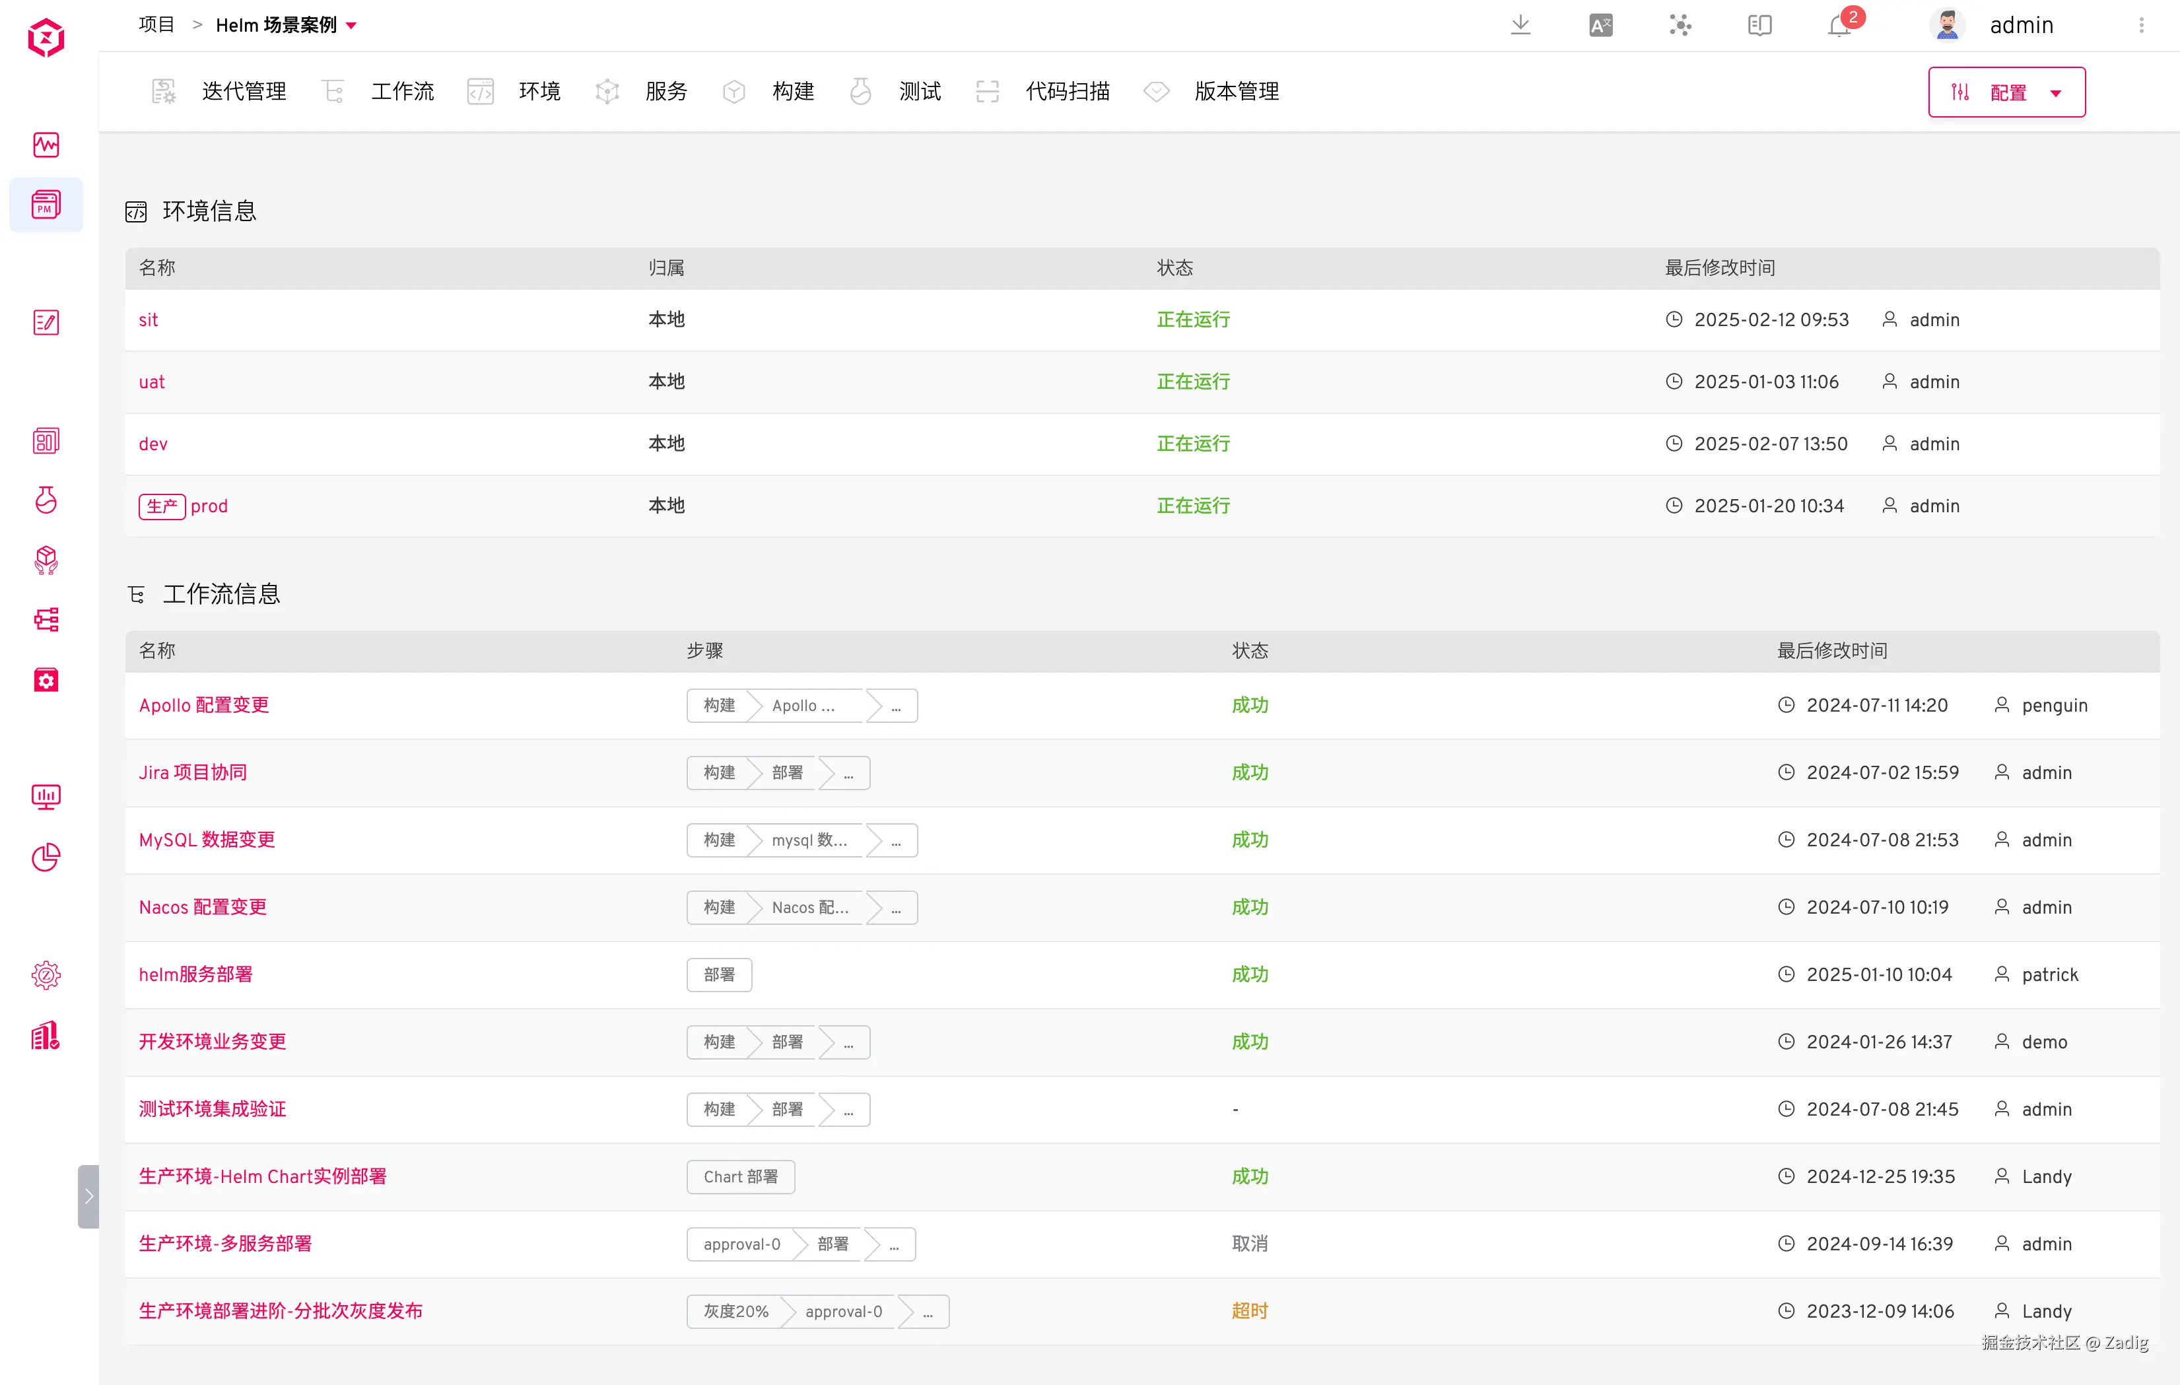
Task: Open the helm服务部署 workflow link
Action: pos(195,974)
